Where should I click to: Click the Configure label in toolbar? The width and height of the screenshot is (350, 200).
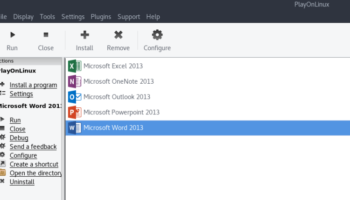[x=157, y=48]
